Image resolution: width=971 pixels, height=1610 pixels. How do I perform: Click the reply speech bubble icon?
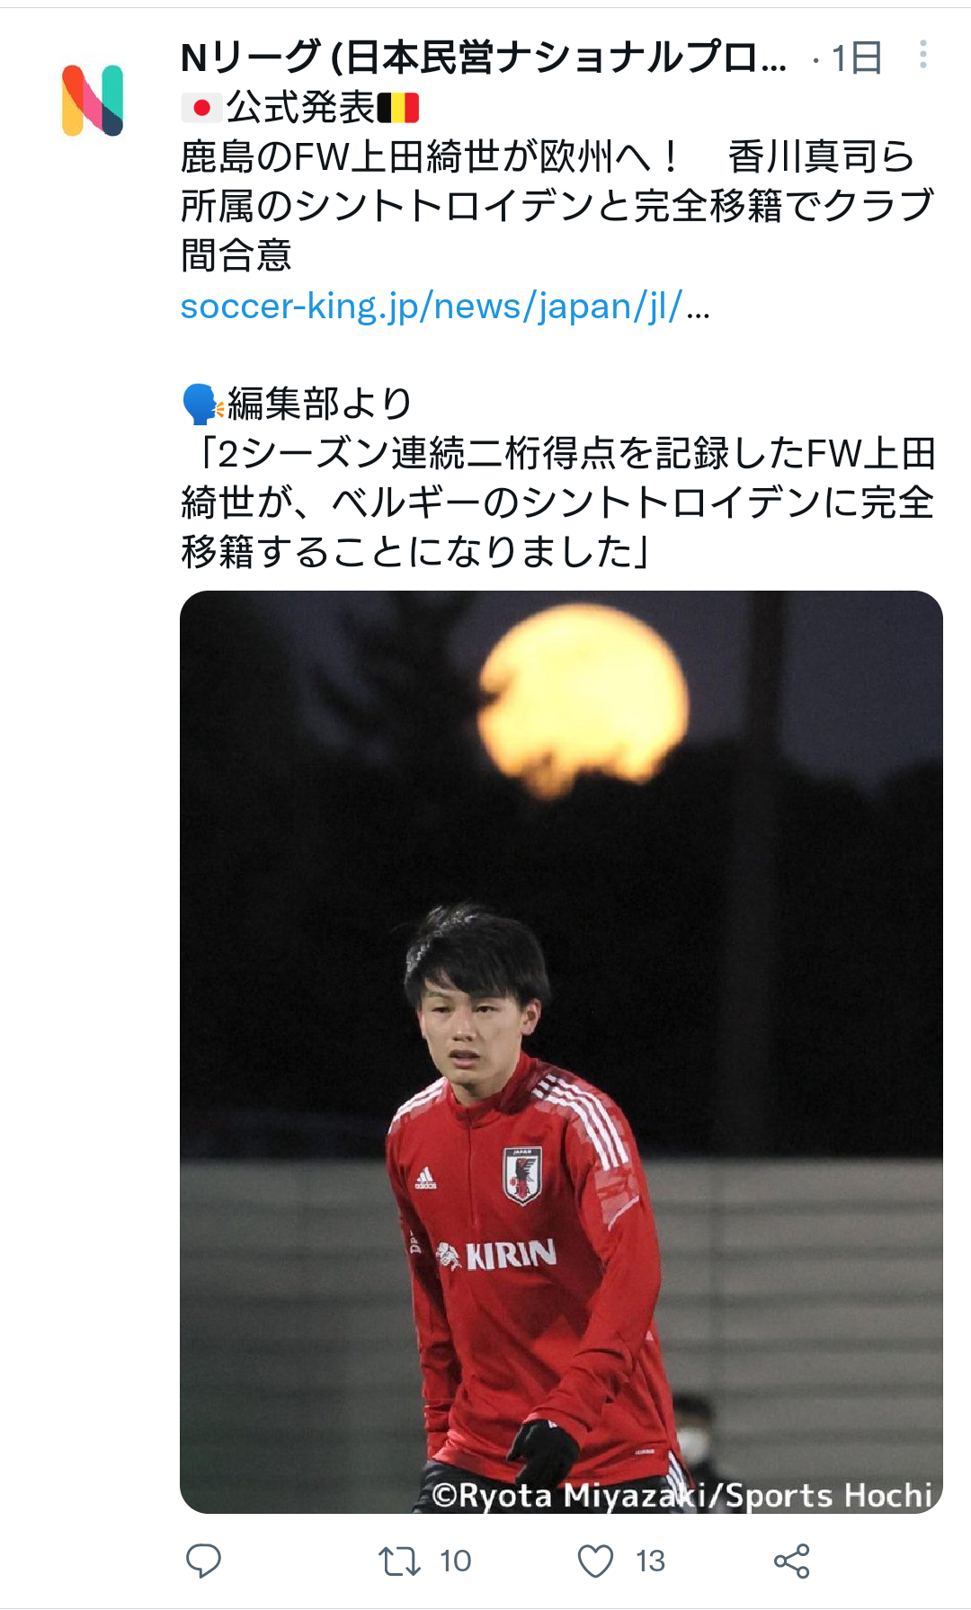click(203, 1561)
